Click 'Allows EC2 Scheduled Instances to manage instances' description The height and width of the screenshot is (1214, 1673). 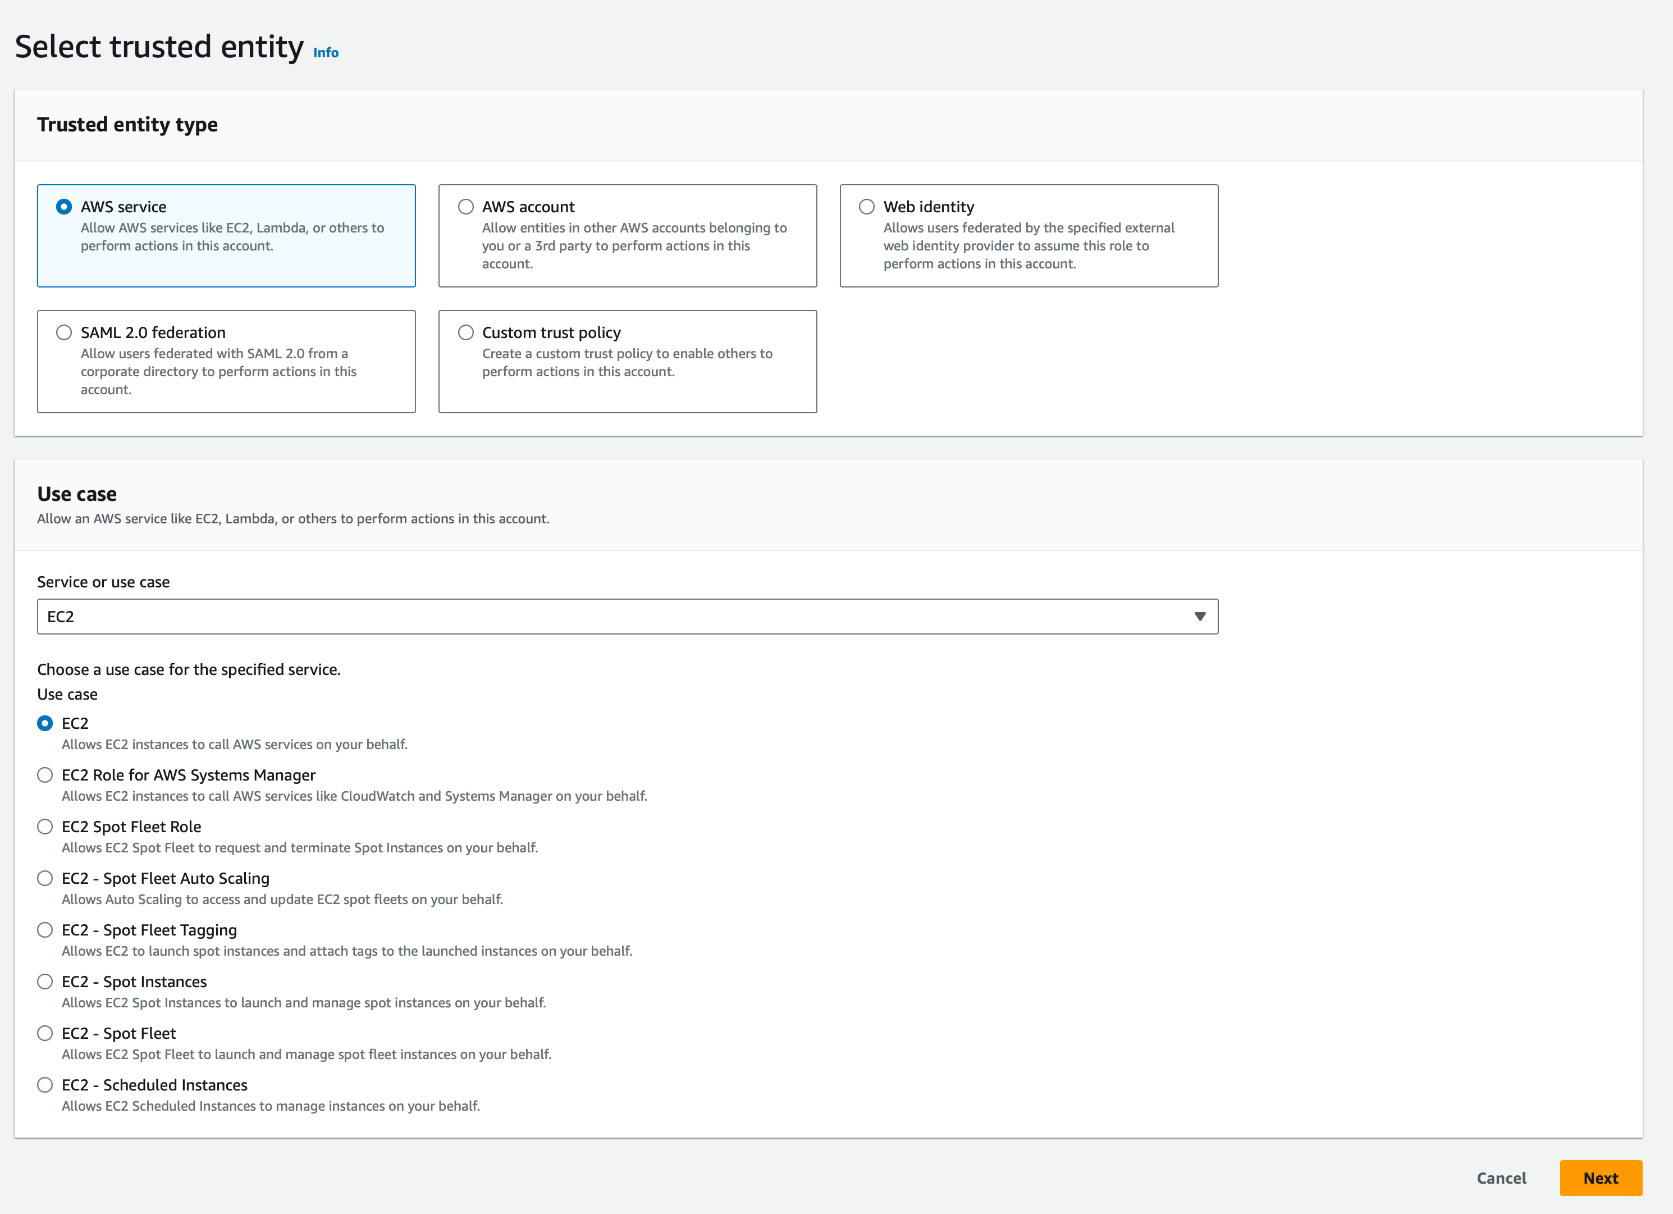coord(271,1106)
